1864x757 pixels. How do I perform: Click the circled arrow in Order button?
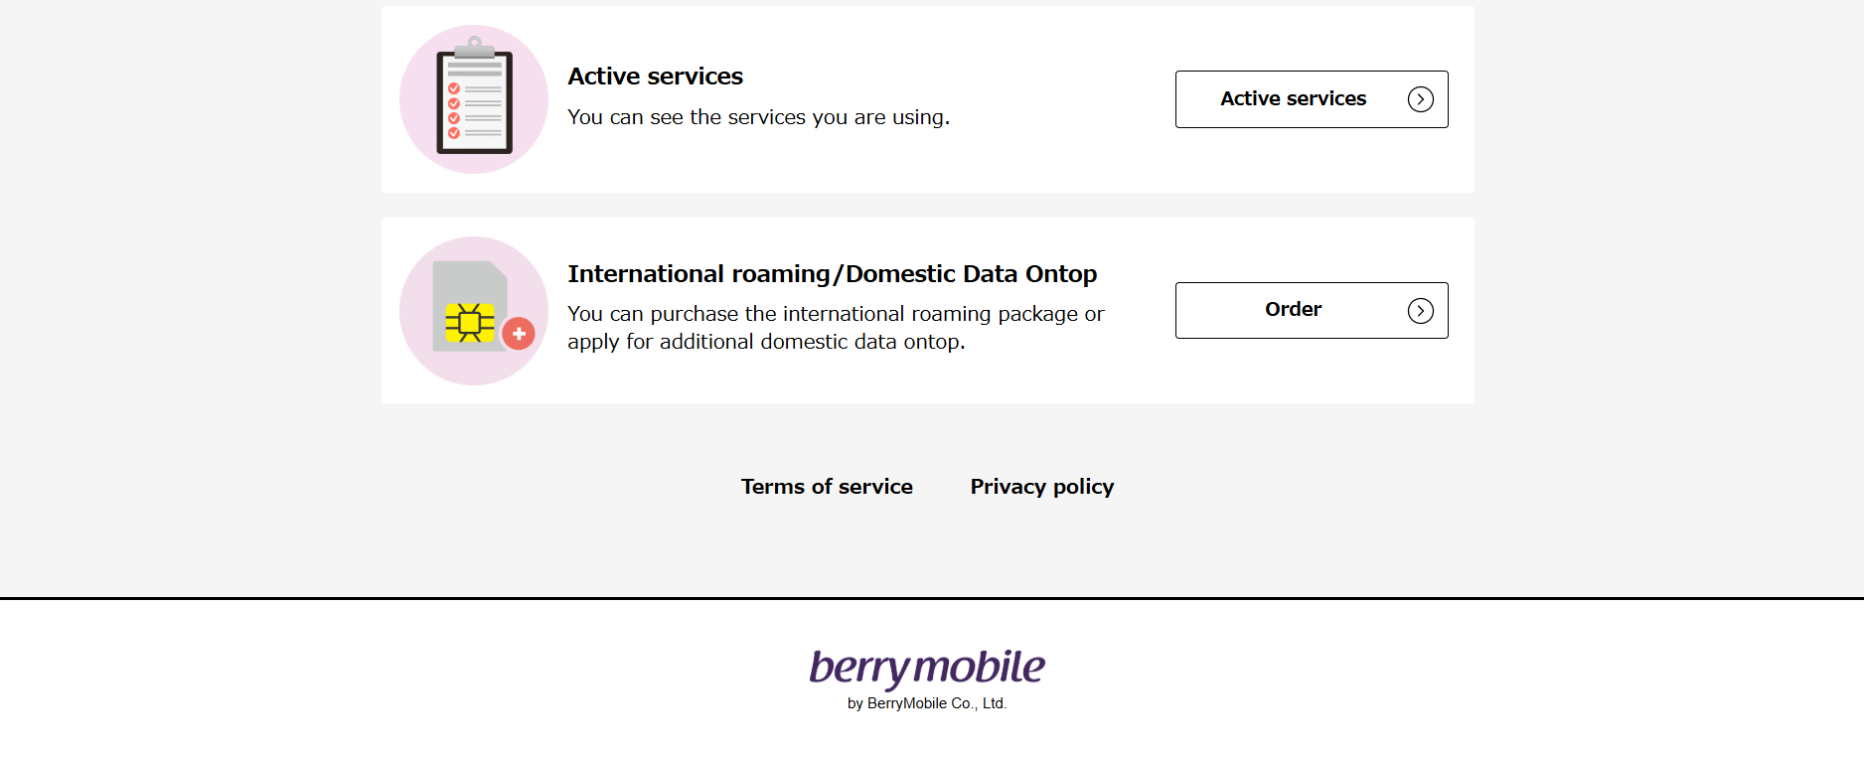(1421, 311)
